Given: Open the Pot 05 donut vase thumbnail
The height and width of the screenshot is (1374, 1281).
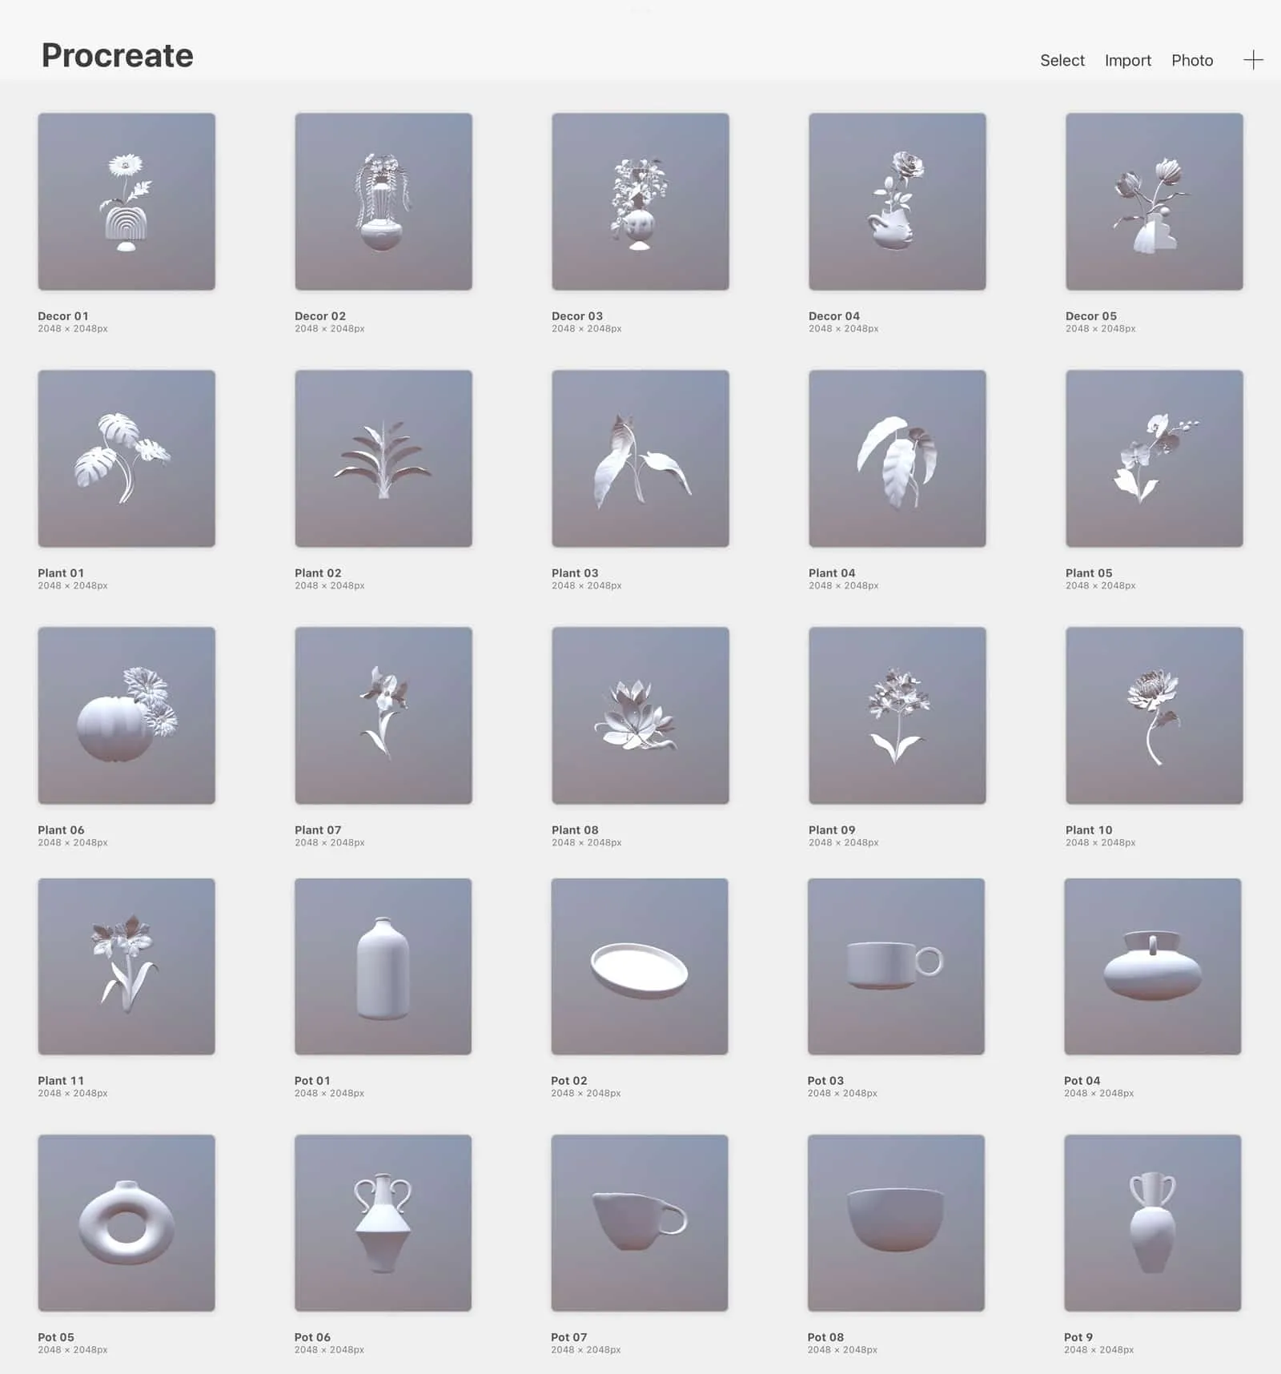Looking at the screenshot, I should (x=126, y=1223).
